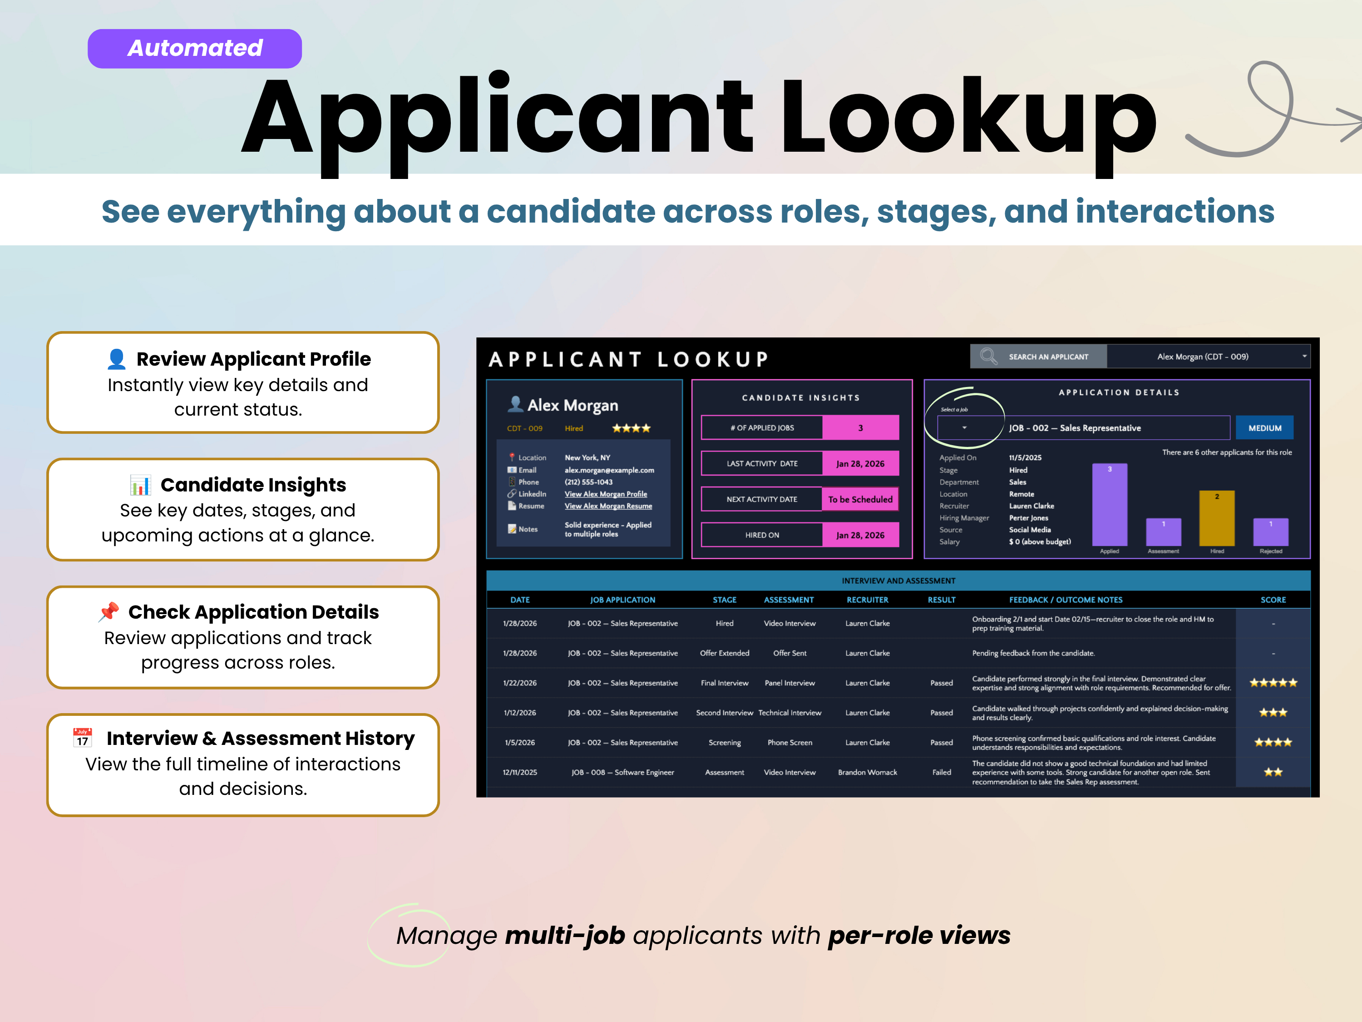Viewport: 1362px width, 1022px height.
Task: Click the Review Applicant Profile card
Action: pos(243,382)
